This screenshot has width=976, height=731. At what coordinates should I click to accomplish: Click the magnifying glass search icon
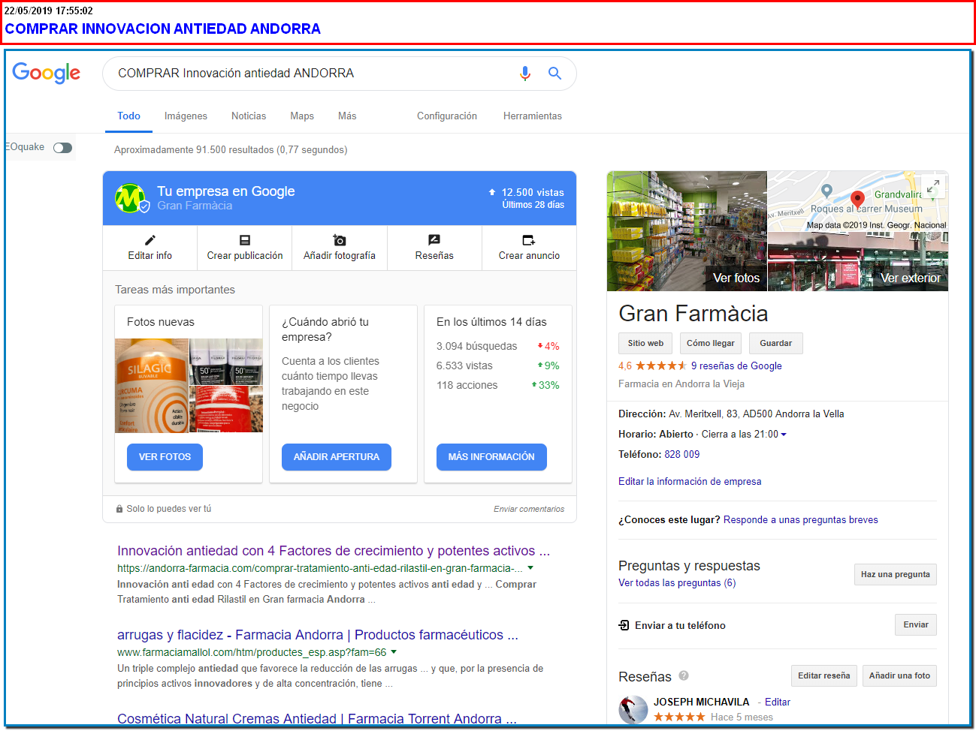tap(554, 73)
